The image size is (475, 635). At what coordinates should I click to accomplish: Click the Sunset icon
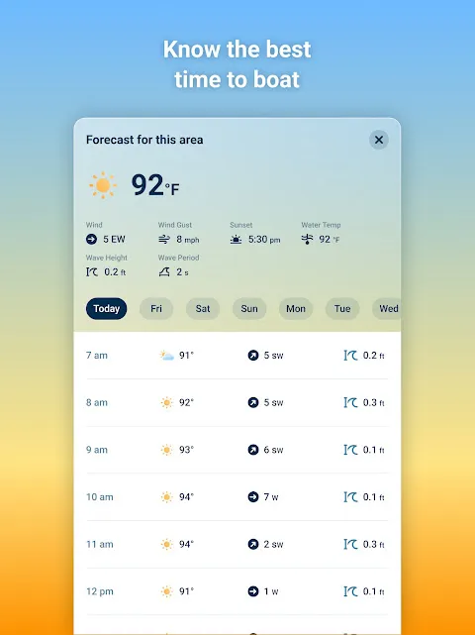(x=236, y=240)
